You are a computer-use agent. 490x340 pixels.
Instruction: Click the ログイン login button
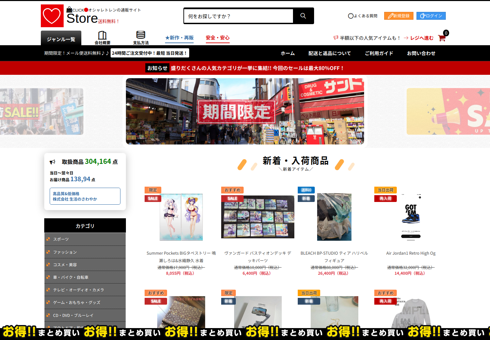[x=431, y=16]
